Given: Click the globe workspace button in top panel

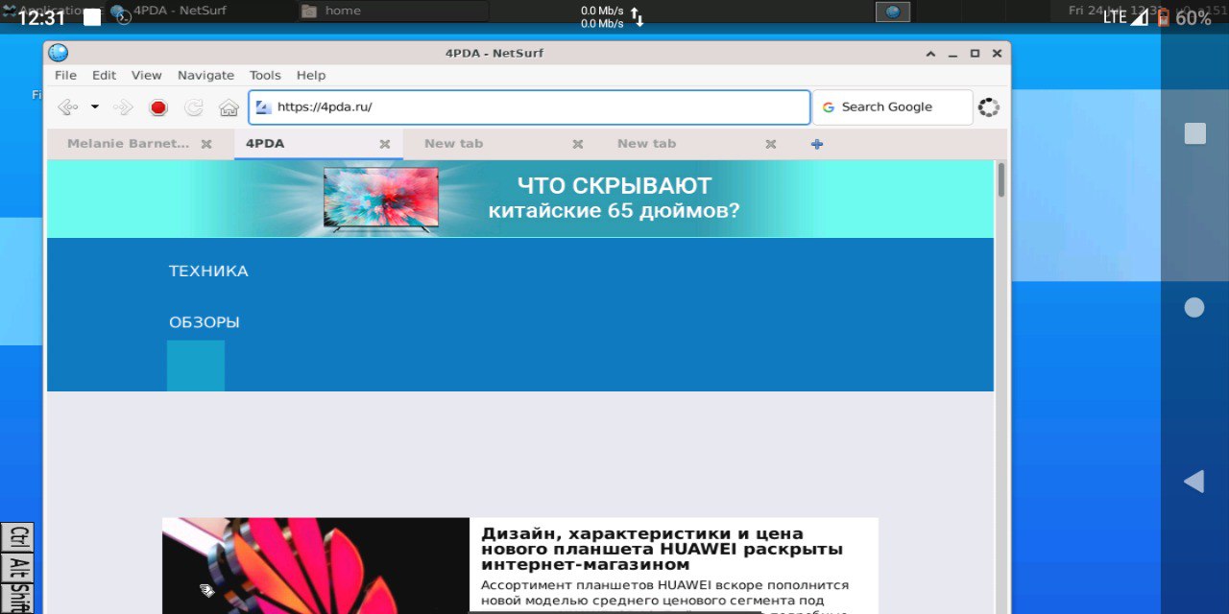Looking at the screenshot, I should tap(892, 12).
